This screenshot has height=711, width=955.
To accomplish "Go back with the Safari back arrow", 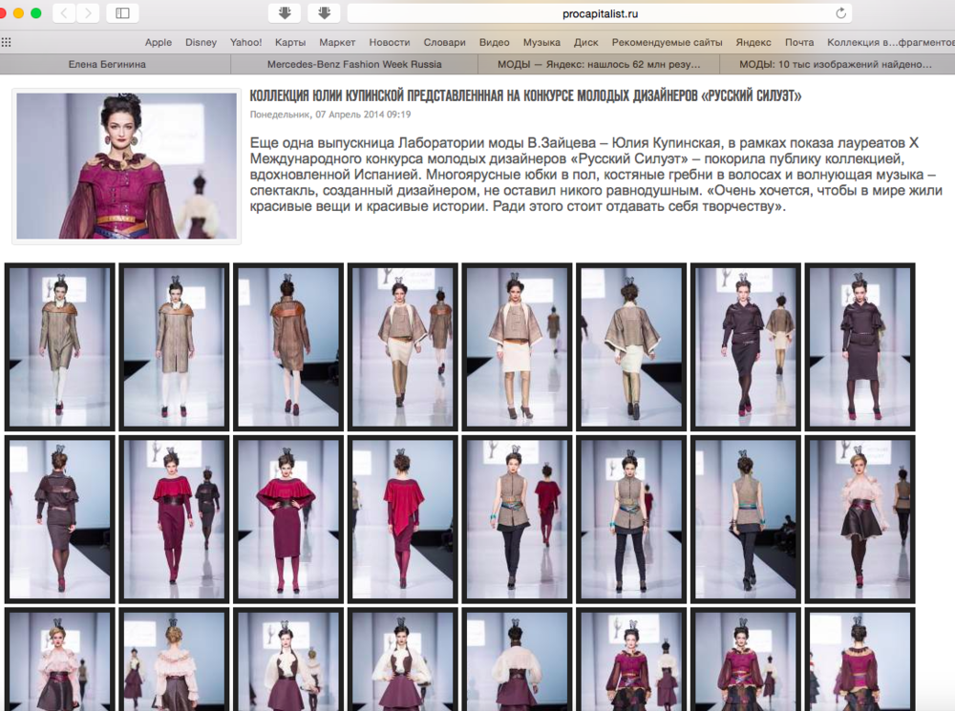I will point(64,12).
